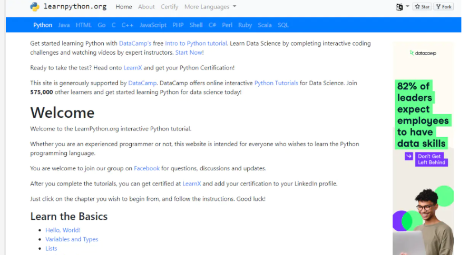Follow the DataCamp's link in first paragraph
The height and width of the screenshot is (255, 469).
(x=135, y=43)
